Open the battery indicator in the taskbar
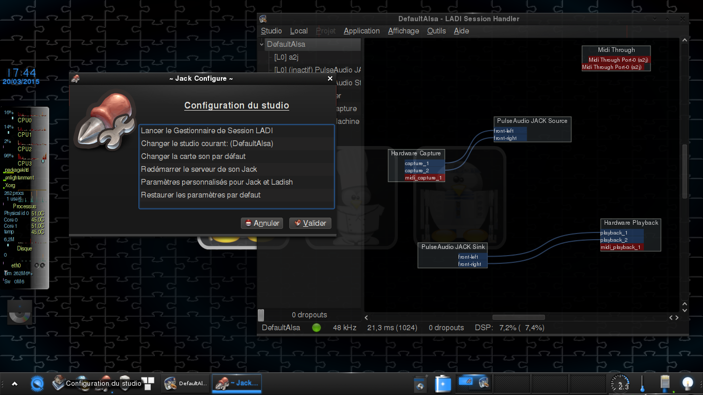 pos(443,384)
